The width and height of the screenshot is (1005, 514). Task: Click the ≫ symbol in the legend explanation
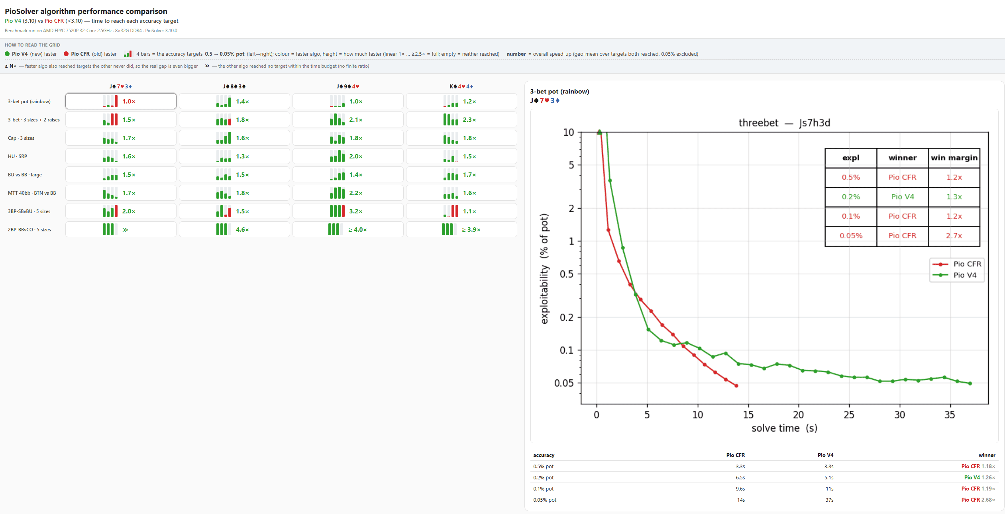[x=207, y=66]
